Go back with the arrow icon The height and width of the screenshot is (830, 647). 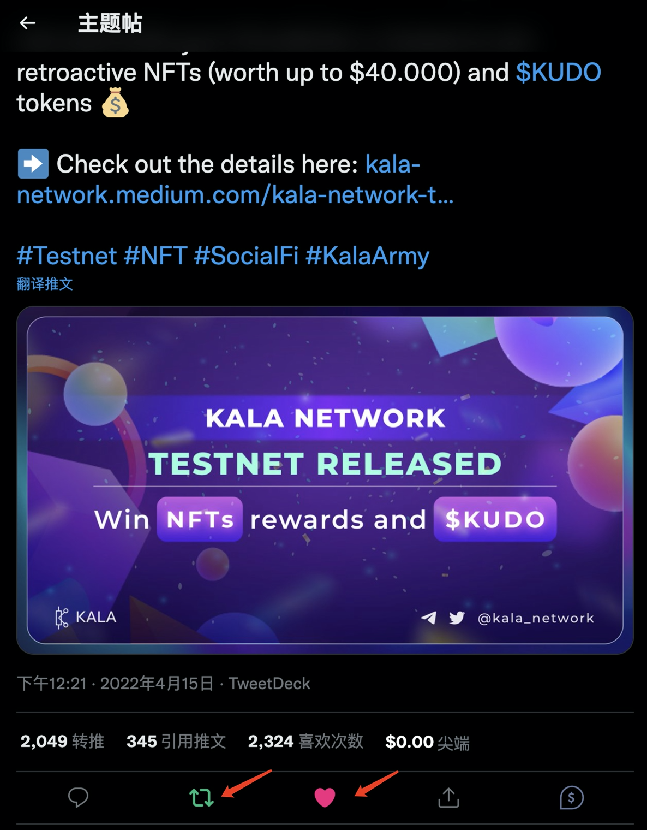(x=27, y=23)
